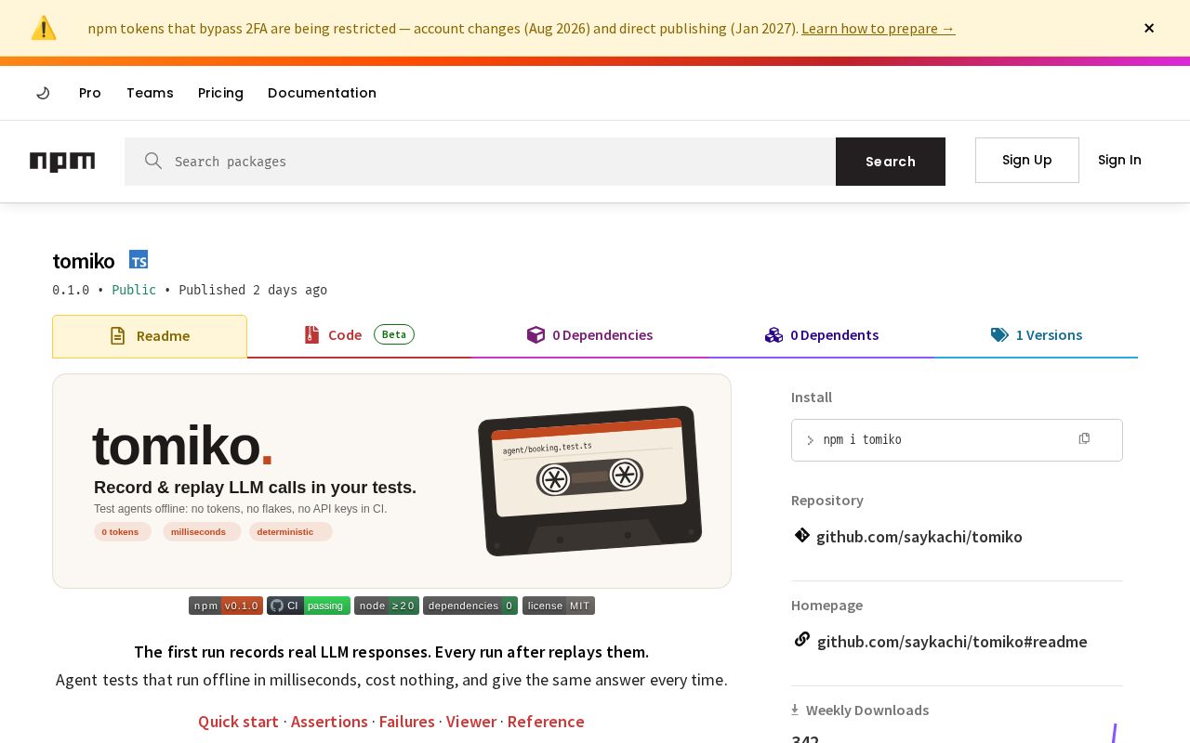Focus the Search packages input field
Viewport: 1190px width, 743px height.
[x=480, y=162]
